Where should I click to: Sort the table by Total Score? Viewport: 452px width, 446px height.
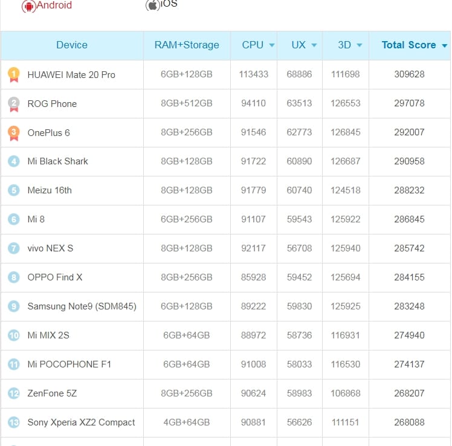414,45
